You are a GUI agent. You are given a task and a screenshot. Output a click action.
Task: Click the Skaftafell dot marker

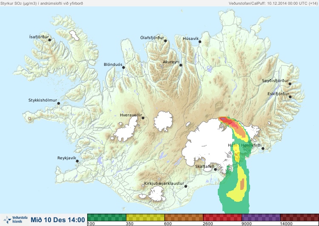216,169
